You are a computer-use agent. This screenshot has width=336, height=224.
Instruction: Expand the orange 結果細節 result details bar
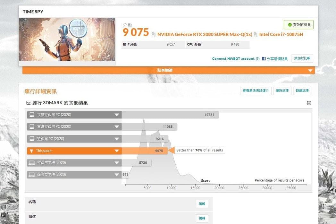click(168, 70)
